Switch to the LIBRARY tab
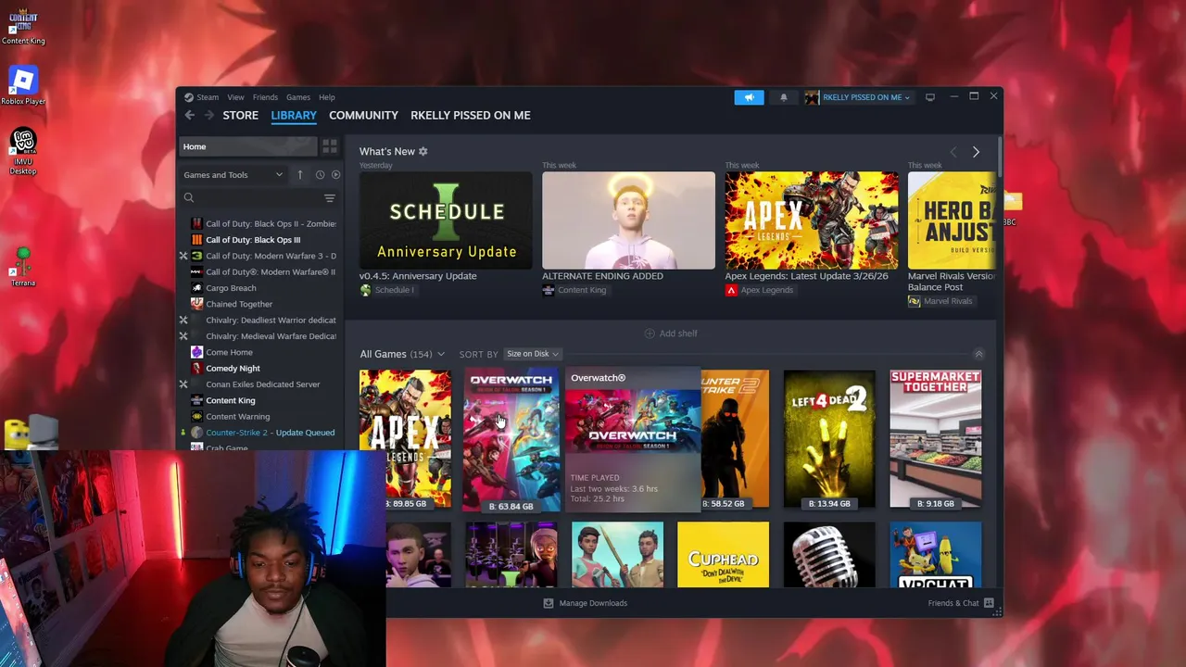The image size is (1186, 667). click(x=294, y=115)
